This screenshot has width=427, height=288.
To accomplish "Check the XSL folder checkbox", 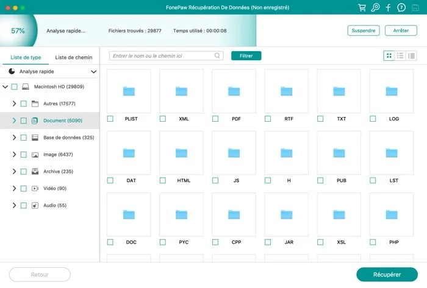I will click(x=320, y=242).
